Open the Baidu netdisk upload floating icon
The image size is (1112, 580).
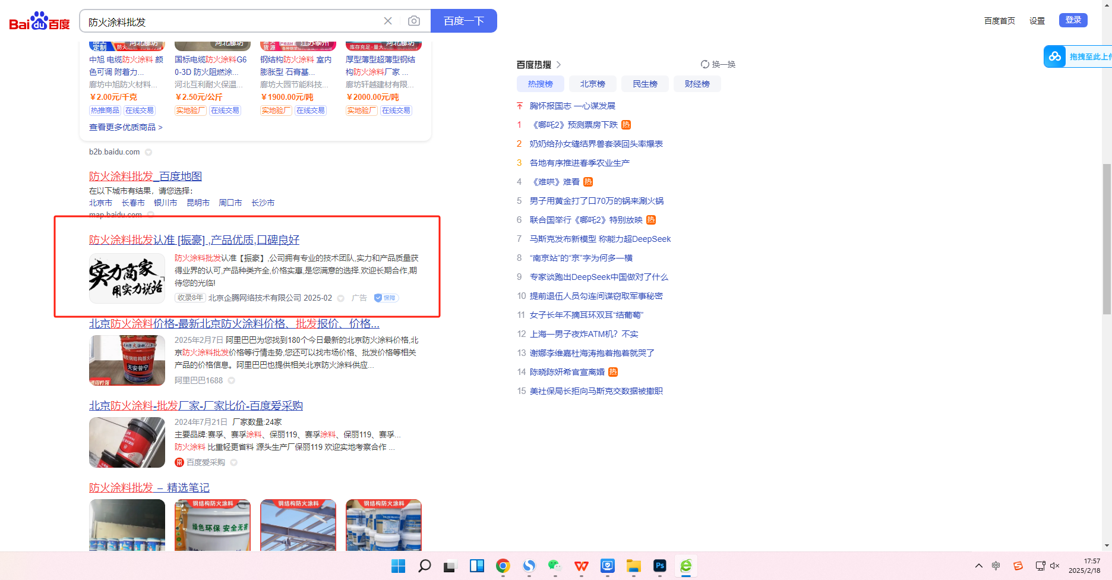(1055, 56)
